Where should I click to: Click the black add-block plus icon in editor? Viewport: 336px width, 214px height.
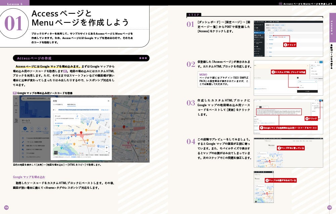coord(298,78)
